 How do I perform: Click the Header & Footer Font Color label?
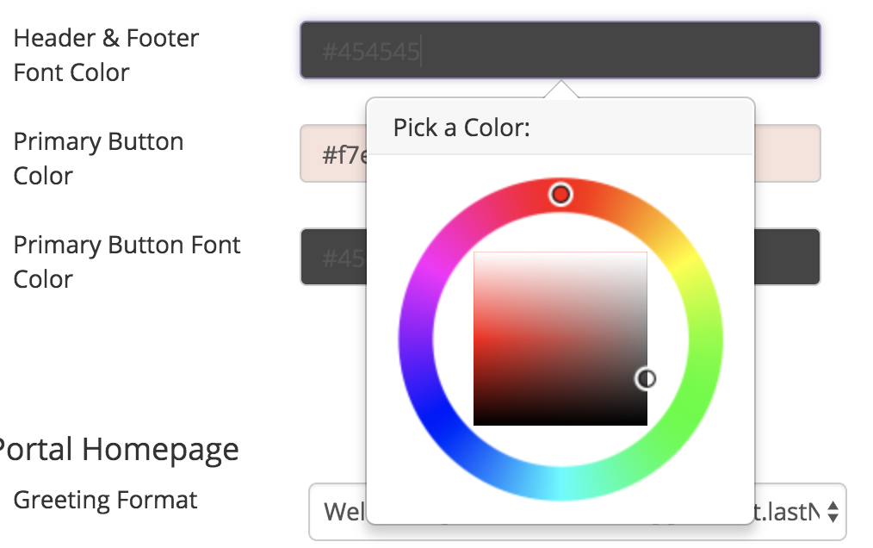(x=106, y=55)
